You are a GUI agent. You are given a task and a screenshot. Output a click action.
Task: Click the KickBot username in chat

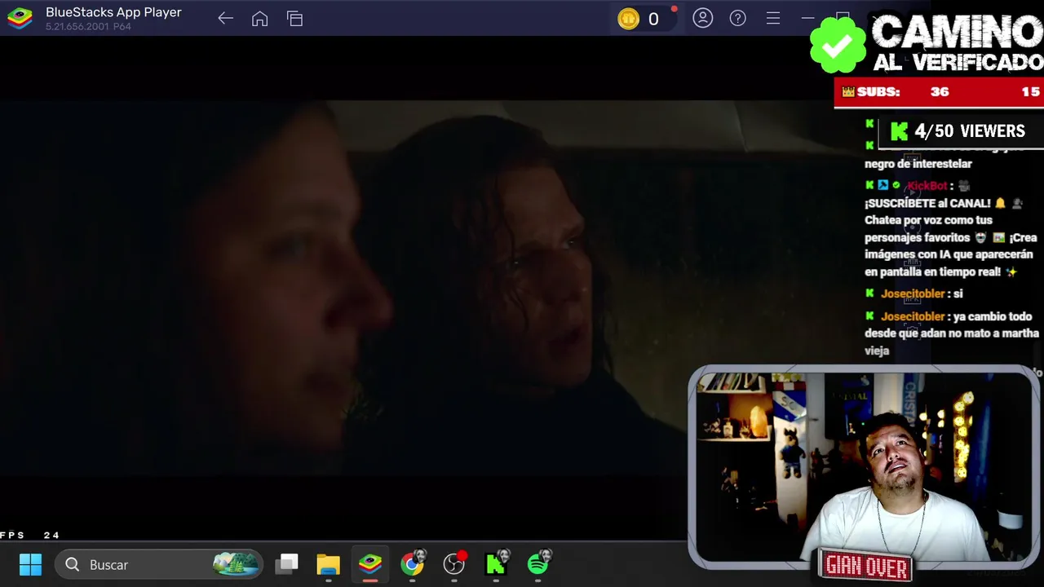tap(927, 186)
